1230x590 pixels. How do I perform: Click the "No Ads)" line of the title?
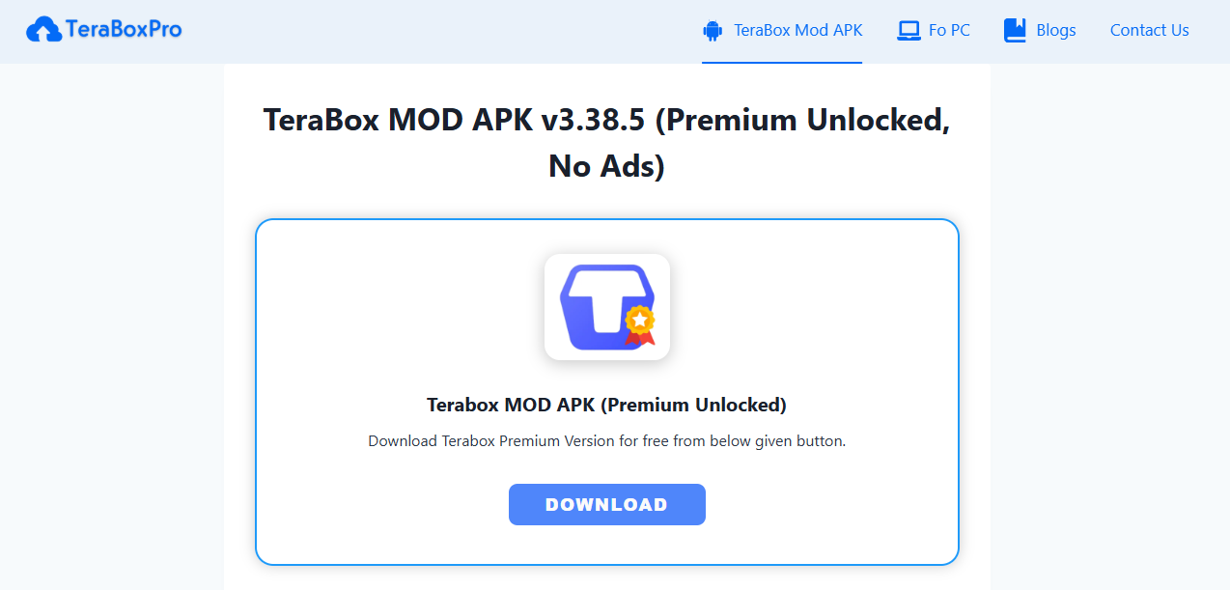pyautogui.click(x=606, y=167)
